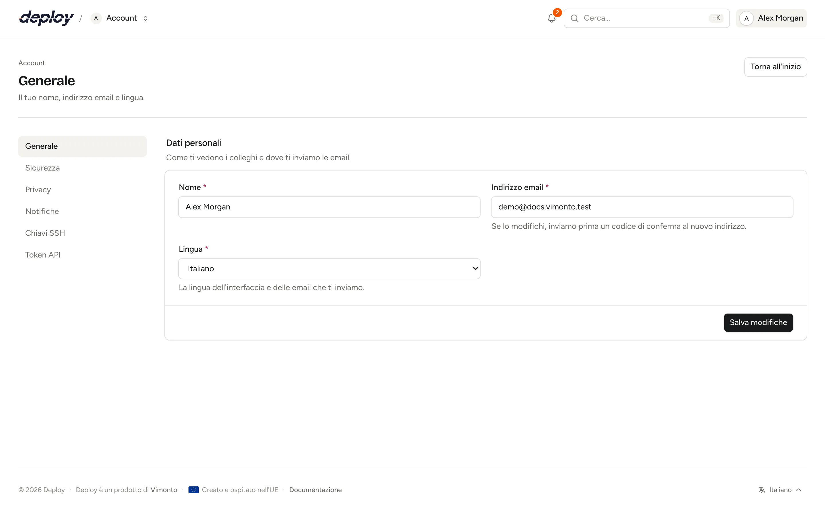
Task: Open the Token API section
Action: coord(82,255)
